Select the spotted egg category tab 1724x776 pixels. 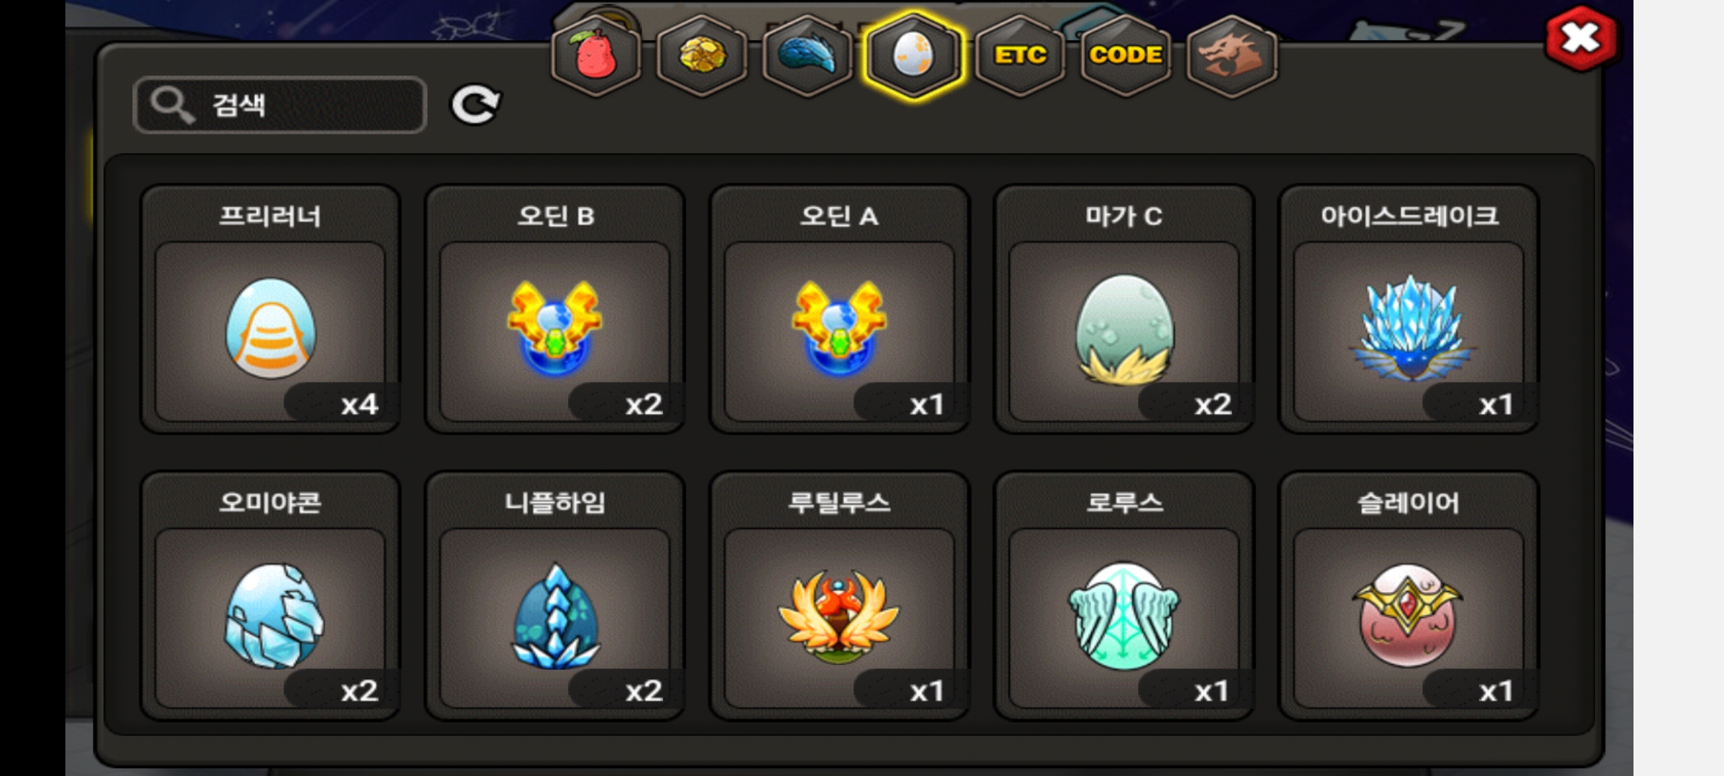click(913, 55)
